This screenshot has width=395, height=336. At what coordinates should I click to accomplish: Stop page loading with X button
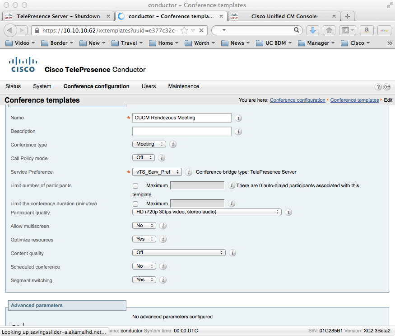tap(201, 31)
